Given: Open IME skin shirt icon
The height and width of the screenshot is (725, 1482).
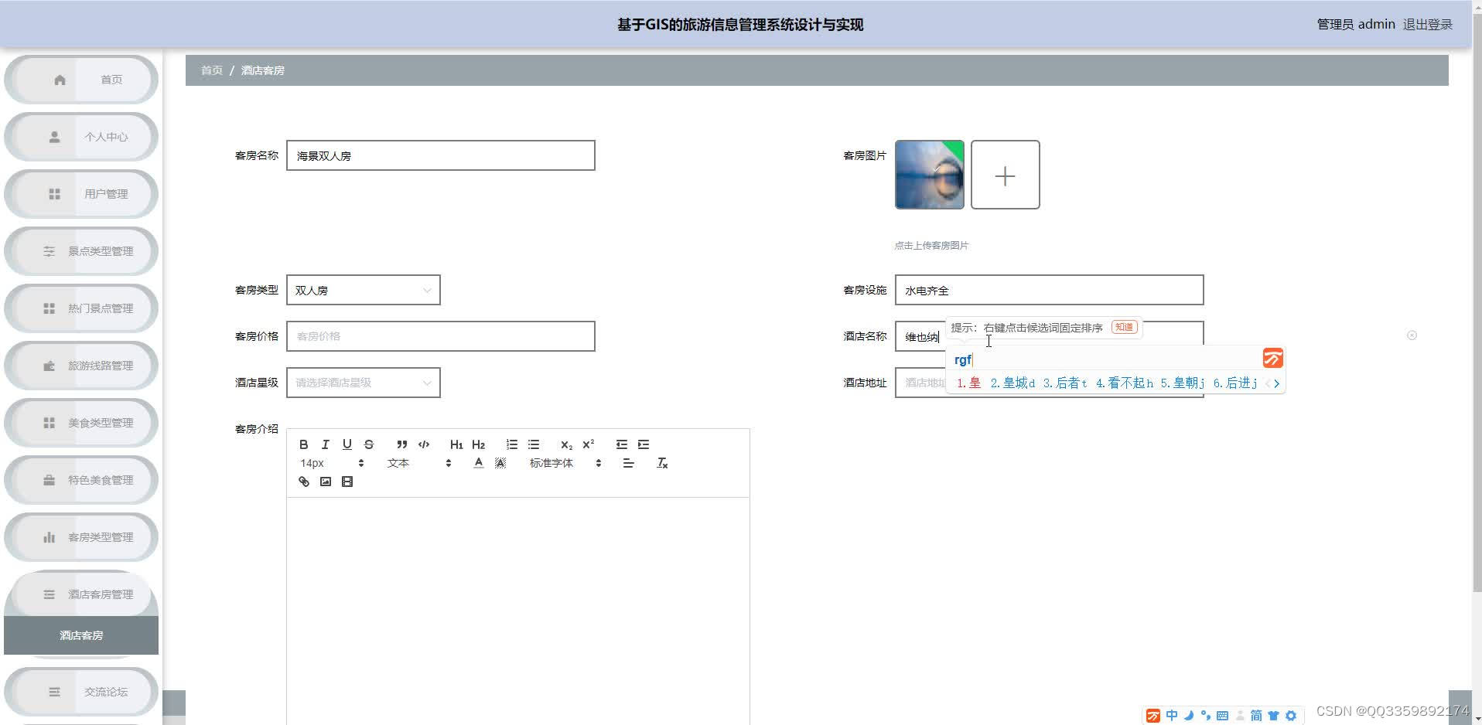Looking at the screenshot, I should [x=1273, y=716].
